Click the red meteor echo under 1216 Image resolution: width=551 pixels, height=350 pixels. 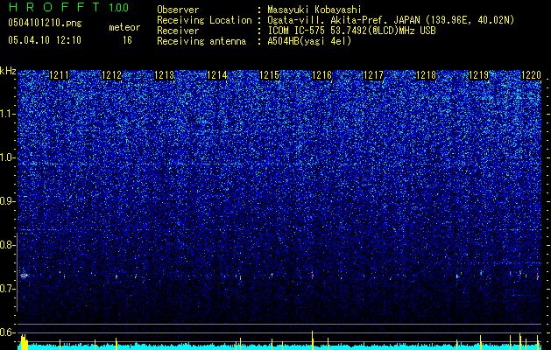tap(312, 276)
